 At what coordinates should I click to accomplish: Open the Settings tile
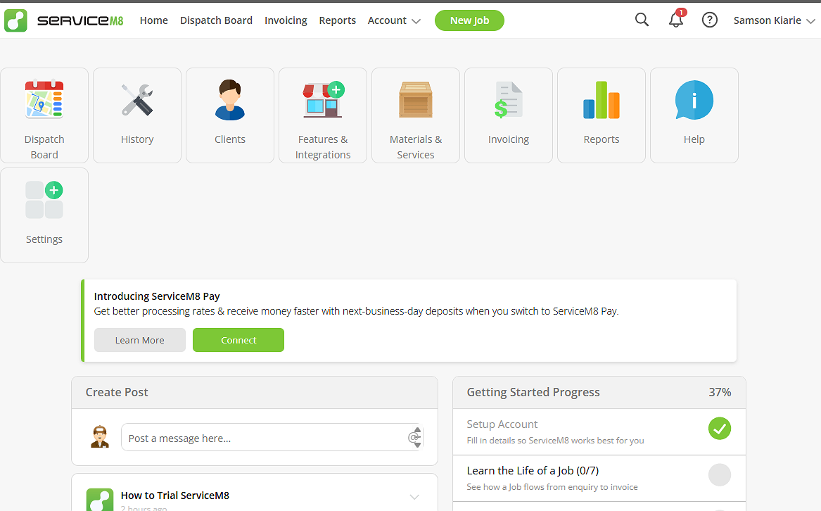tap(44, 215)
